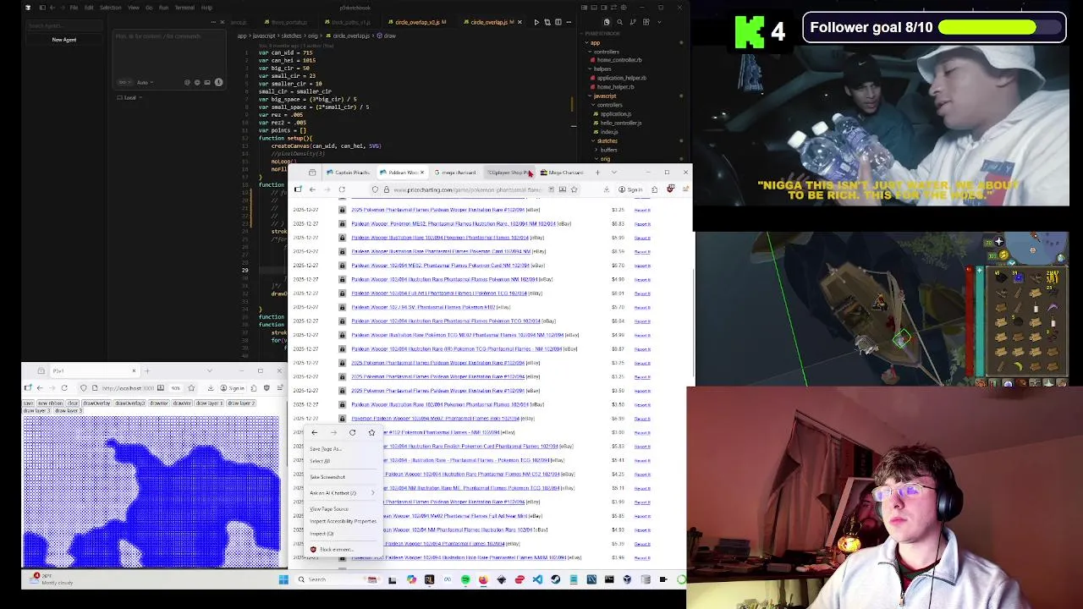Click the split editor icon in editor toolbar

558,22
